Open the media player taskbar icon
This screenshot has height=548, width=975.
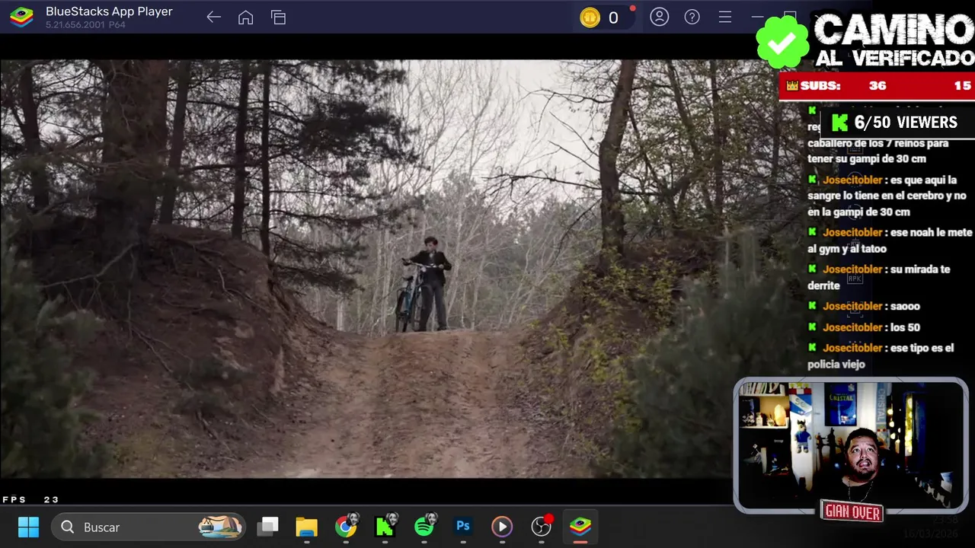(x=502, y=527)
